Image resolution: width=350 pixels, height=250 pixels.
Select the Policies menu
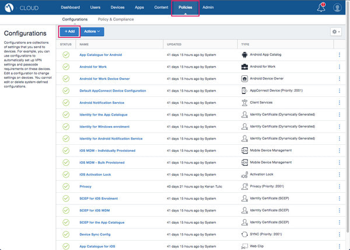[x=185, y=8]
